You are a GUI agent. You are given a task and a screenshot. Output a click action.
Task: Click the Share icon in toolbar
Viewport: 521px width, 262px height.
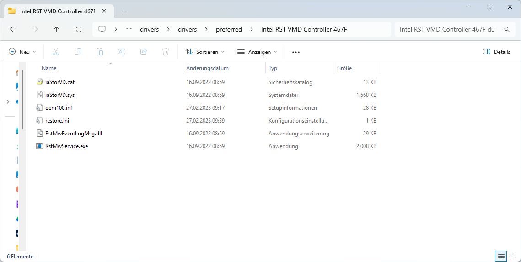coord(144,52)
